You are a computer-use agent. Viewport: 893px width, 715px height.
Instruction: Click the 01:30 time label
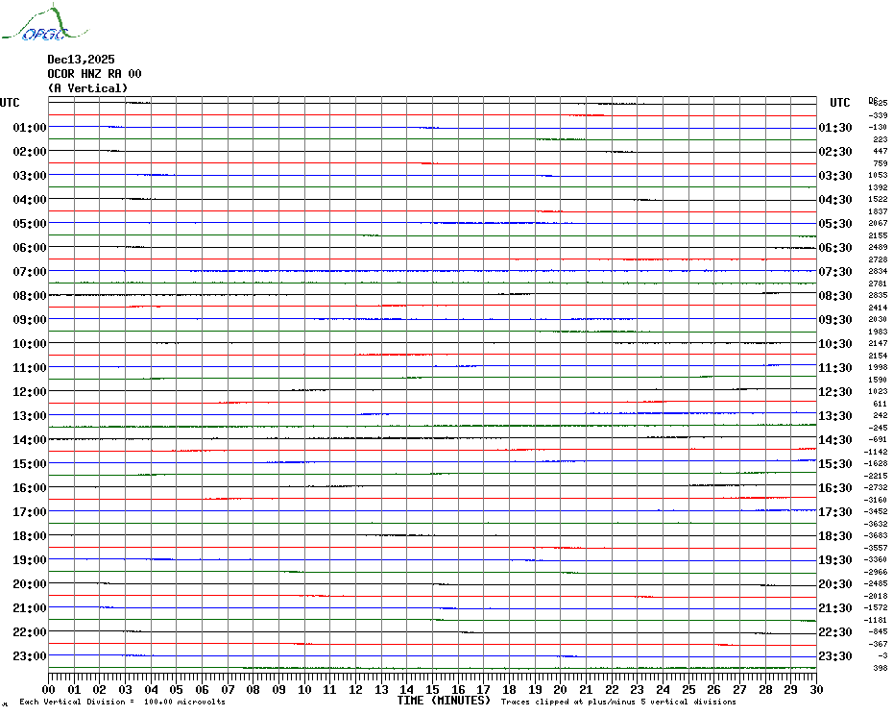[835, 128]
